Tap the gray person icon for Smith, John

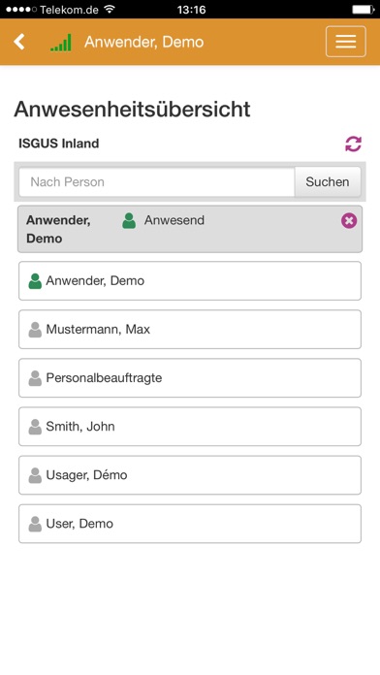(35, 427)
